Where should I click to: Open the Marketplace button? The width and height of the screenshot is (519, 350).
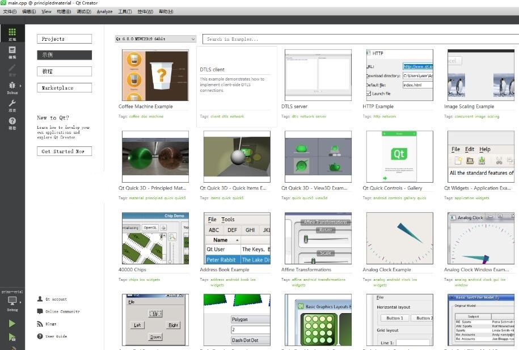pos(64,88)
